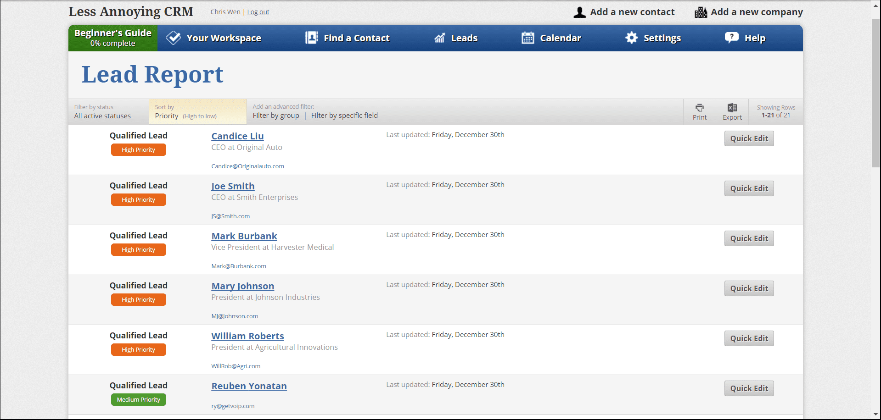The image size is (881, 420).
Task: Click High Priority badge for William Roberts
Action: 138,350
